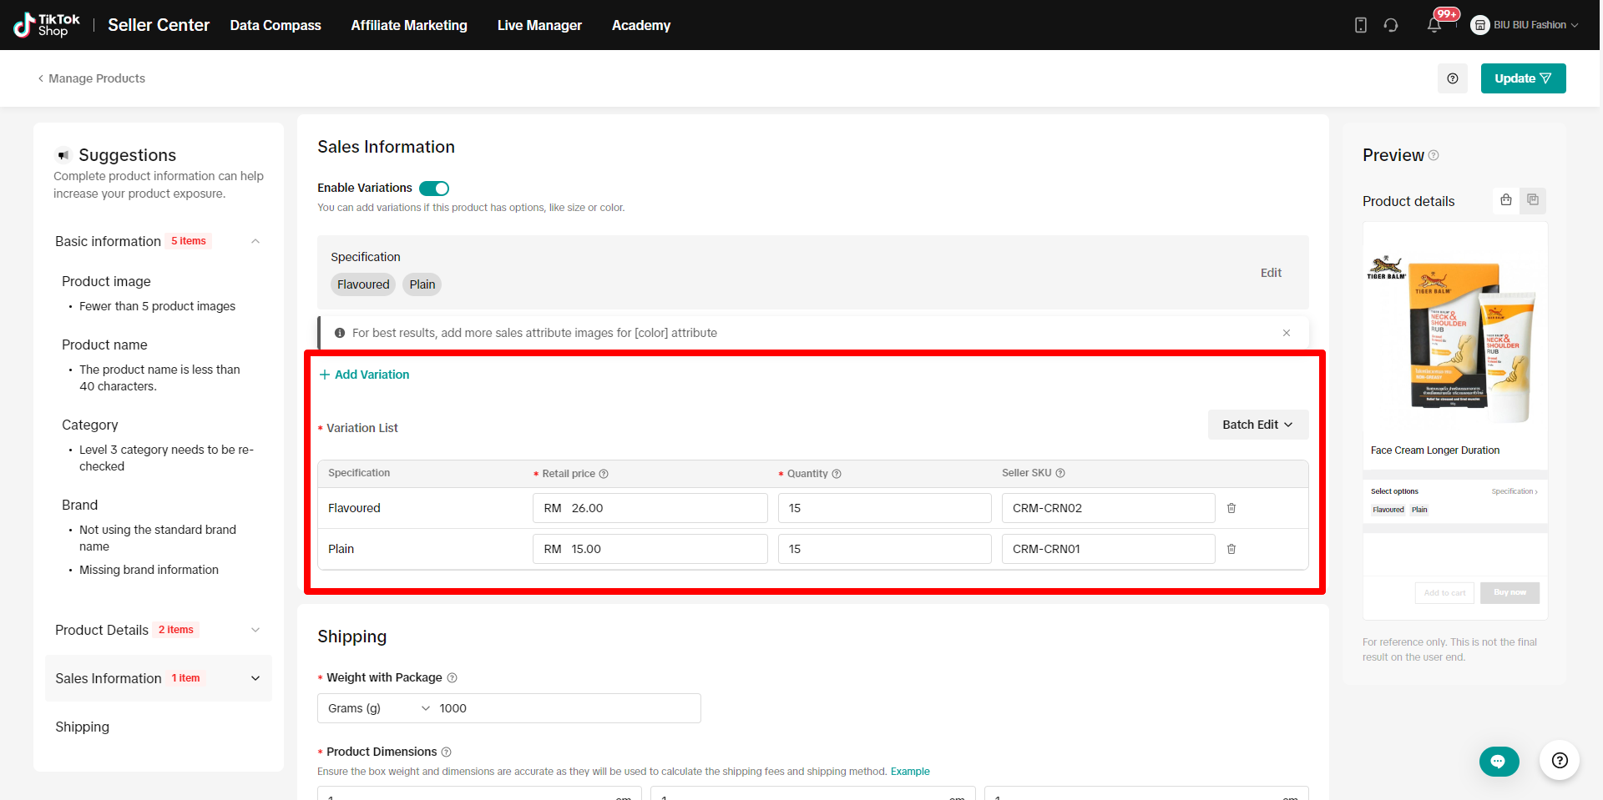The image size is (1603, 800).
Task: Delete the Plain variation row
Action: (1231, 549)
